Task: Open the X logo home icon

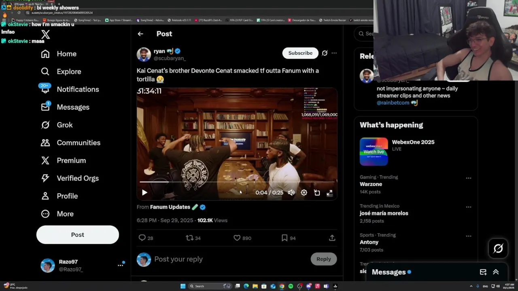Action: coord(45,34)
